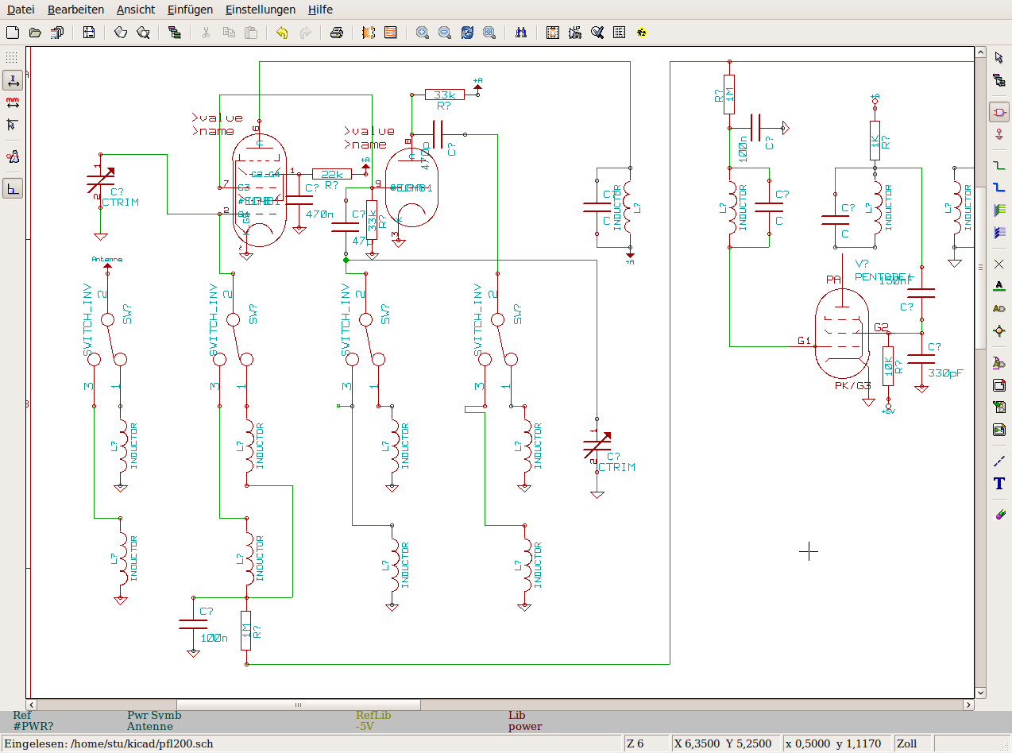Viewport: 1012px width, 753px height.
Task: Click the print schematic icon
Action: pos(337,33)
